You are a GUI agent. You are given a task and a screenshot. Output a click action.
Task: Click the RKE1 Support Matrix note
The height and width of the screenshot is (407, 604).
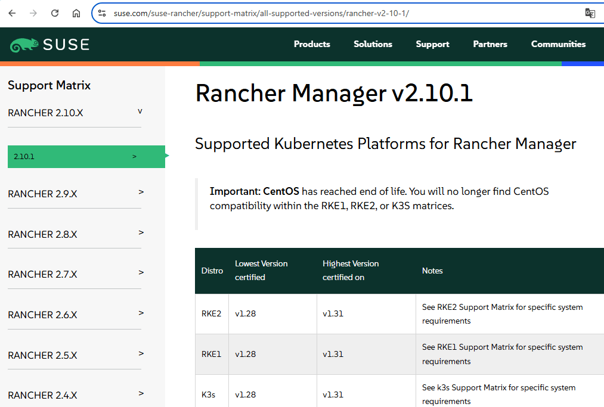(502, 354)
